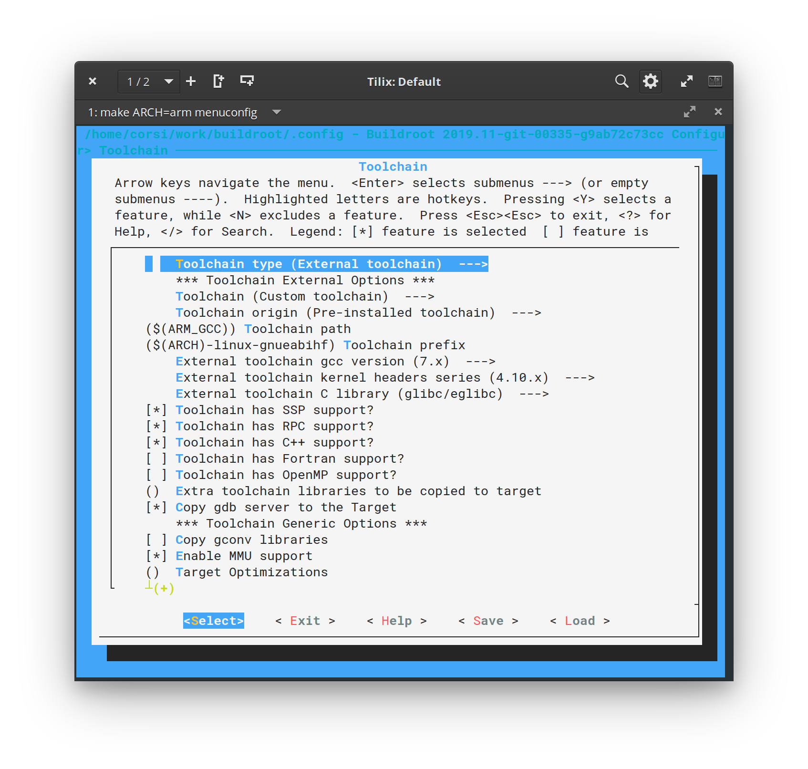
Task: Expand the terminal title dropdown arrow
Action: pos(276,112)
